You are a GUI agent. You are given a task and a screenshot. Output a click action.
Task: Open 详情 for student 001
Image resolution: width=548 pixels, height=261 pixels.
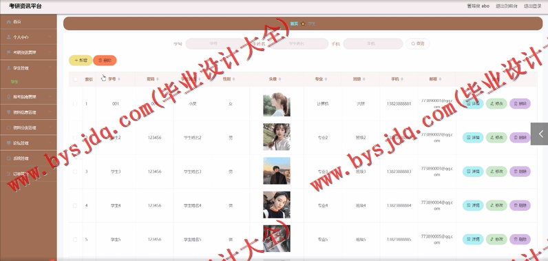click(x=473, y=104)
